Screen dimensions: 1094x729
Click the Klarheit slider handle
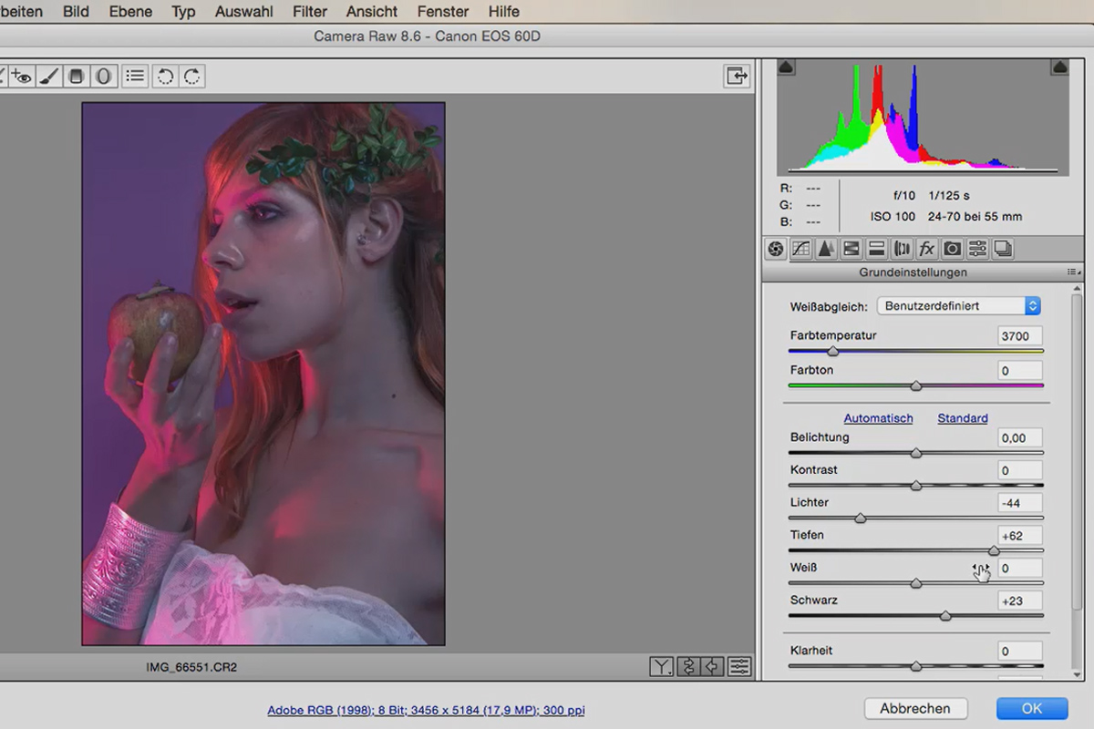click(916, 666)
